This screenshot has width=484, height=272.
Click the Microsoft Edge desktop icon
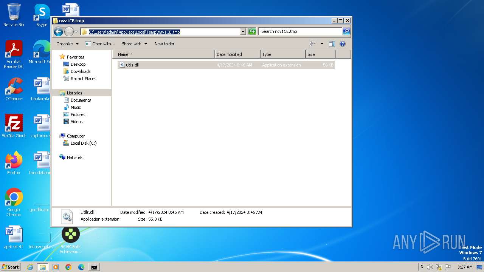point(40,52)
